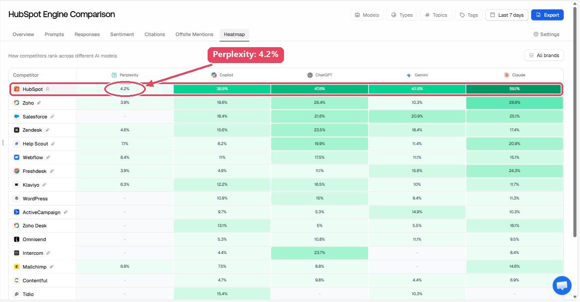The height and width of the screenshot is (302, 580).
Task: Click the left sidebar collapse handle
Action: (x=3, y=142)
